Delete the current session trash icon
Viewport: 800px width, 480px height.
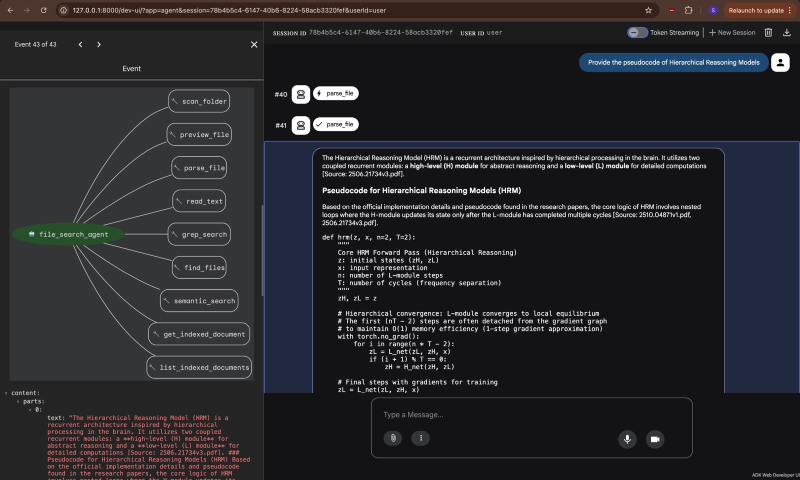(x=768, y=32)
